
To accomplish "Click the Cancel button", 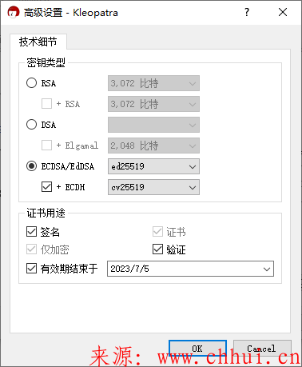I will (262, 349).
